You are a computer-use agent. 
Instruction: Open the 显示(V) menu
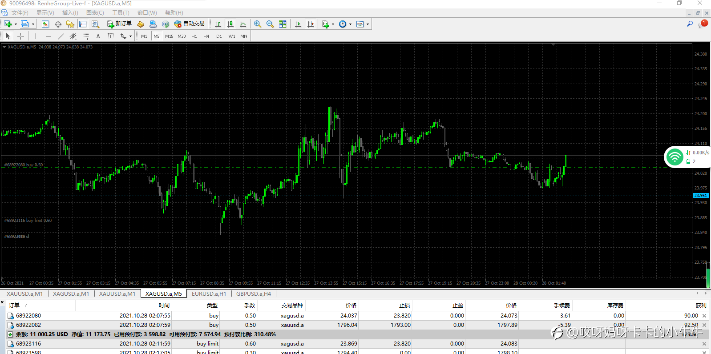45,13
